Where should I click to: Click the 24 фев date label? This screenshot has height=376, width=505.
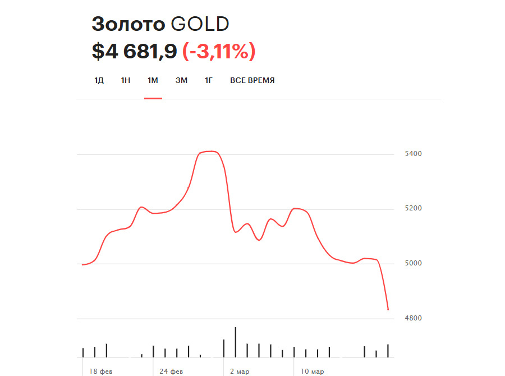[x=171, y=372]
